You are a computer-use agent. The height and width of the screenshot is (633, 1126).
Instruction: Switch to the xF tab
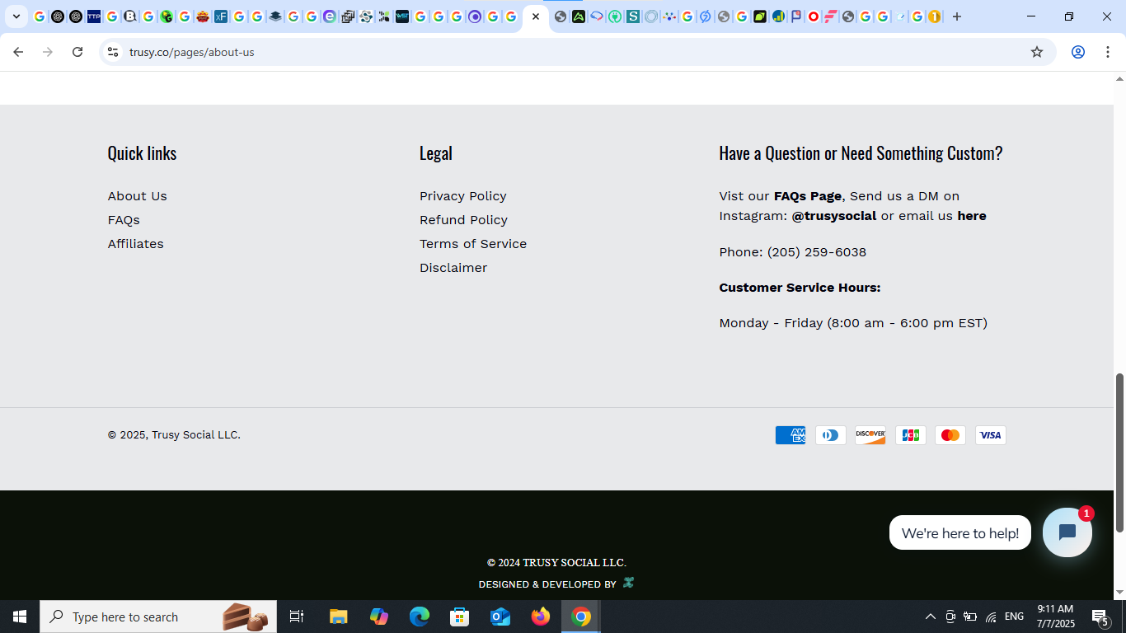(221, 16)
